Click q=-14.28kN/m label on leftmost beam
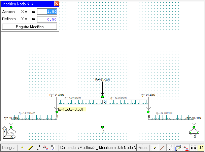This screenshot has width=205, height=152. click(27, 113)
